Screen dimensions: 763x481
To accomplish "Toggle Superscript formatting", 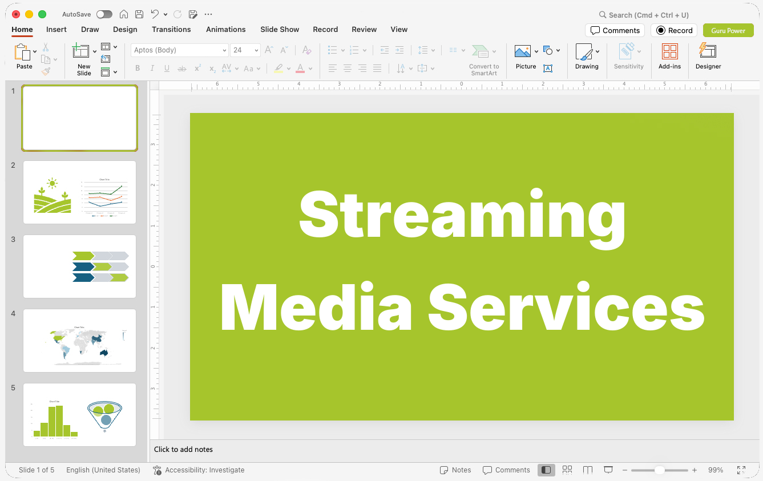I will point(197,68).
